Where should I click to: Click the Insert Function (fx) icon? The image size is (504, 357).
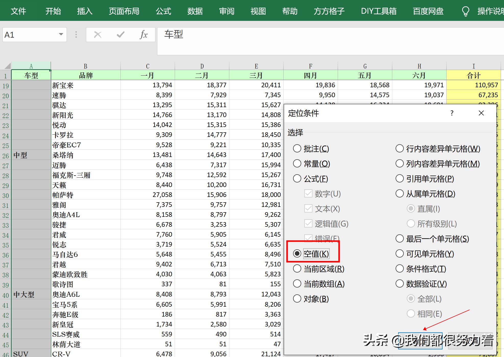point(144,35)
